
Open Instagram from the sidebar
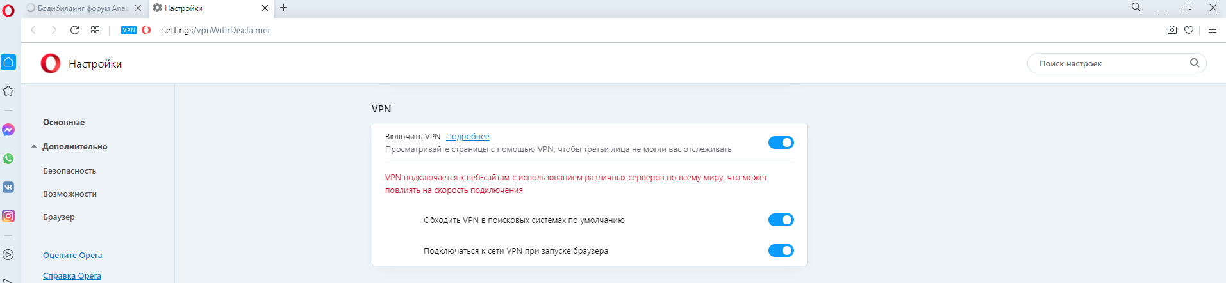8,216
